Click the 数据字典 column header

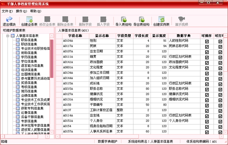[x=184, y=36]
